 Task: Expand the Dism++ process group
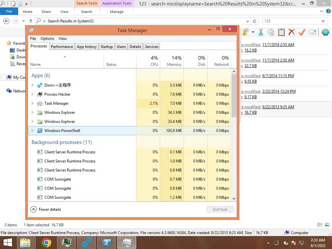(32, 85)
